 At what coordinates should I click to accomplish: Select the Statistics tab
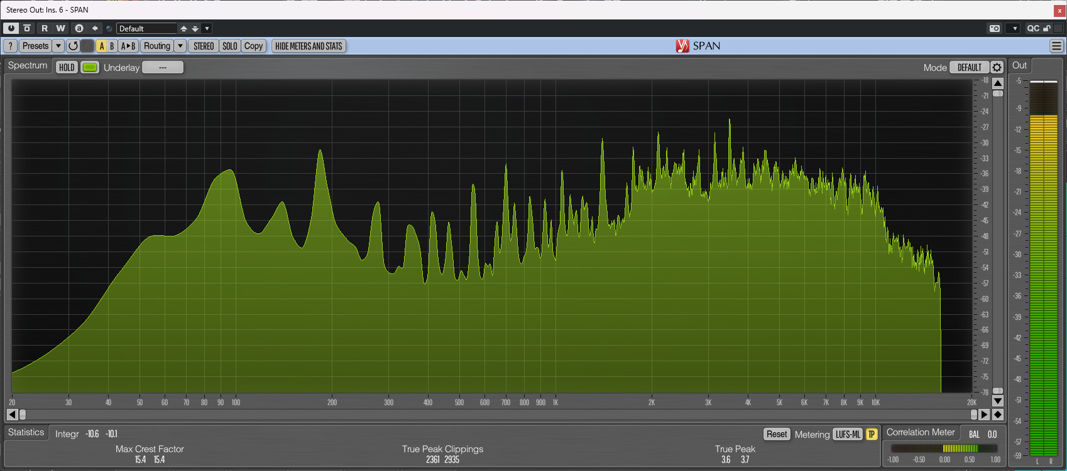pos(26,433)
